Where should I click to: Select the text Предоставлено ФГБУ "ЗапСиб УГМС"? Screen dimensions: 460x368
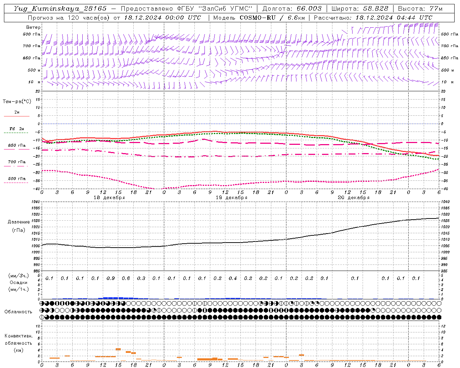coord(187,9)
